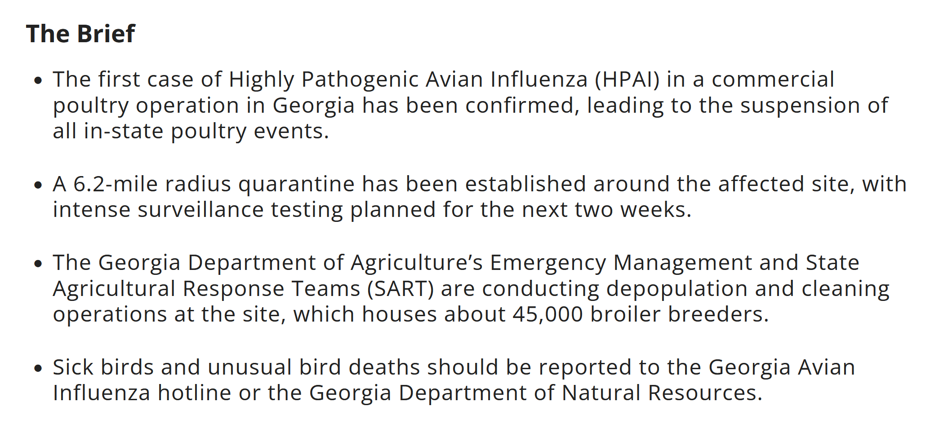
Task: Click the '(HPAI)' abbreviation
Action: [x=627, y=80]
